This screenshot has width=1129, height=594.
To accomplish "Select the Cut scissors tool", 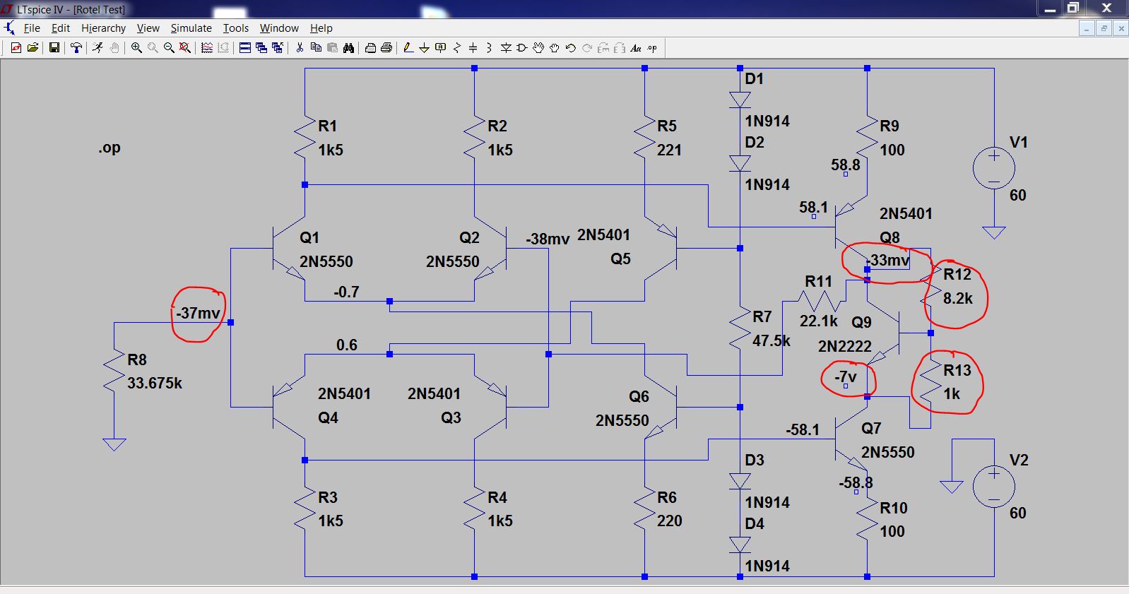I will point(300,48).
